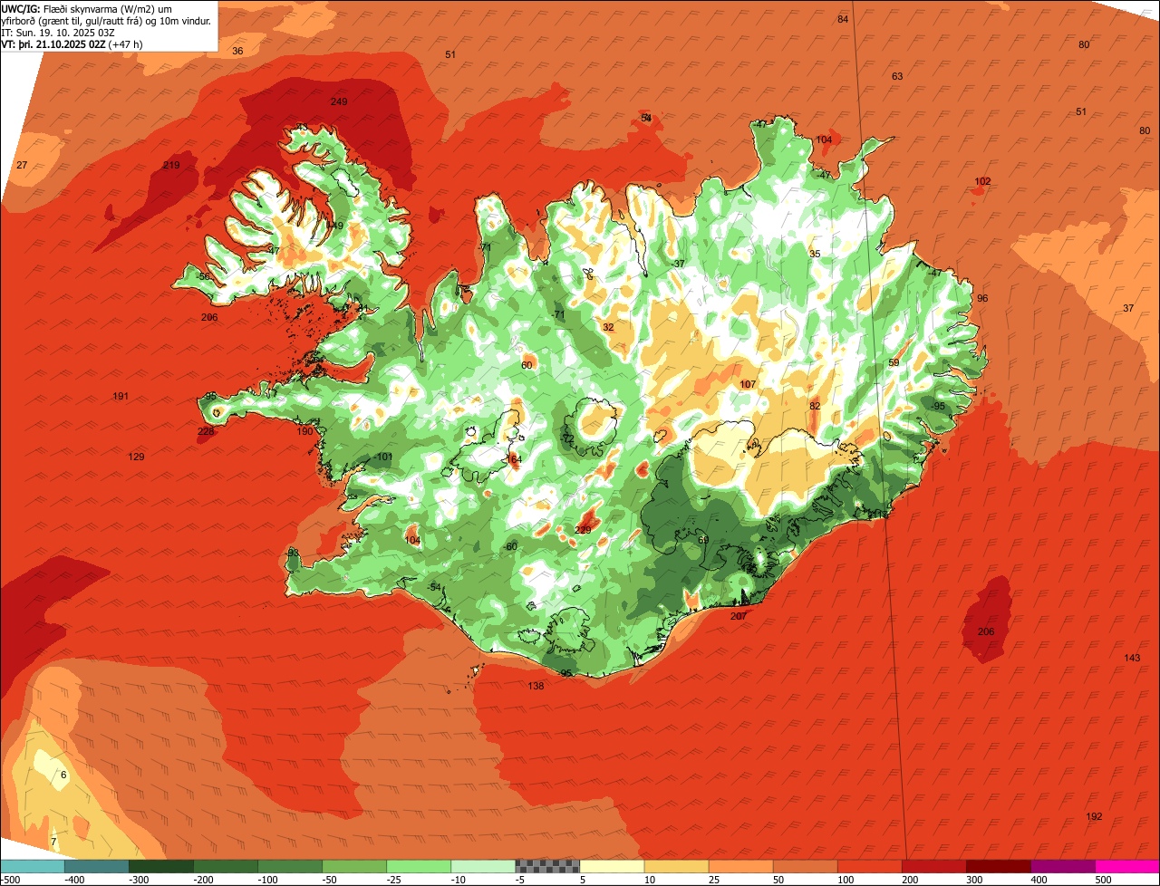Click the initial time 'IT: Sun. 19. 10. 2025 03Z'
Screen dimensions: 1160x886
click(x=60, y=33)
